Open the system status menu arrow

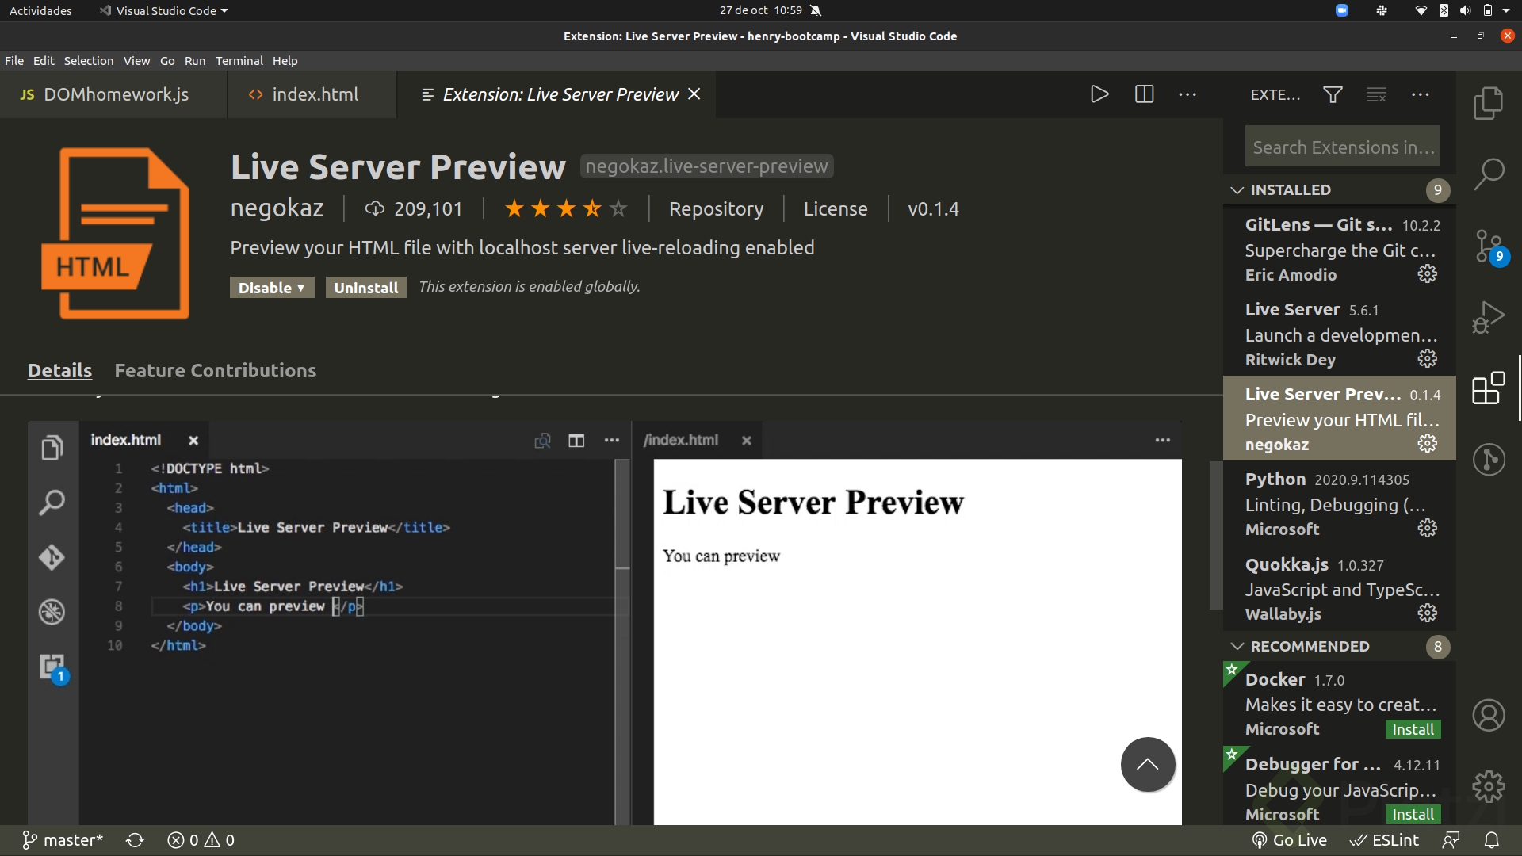(1507, 11)
